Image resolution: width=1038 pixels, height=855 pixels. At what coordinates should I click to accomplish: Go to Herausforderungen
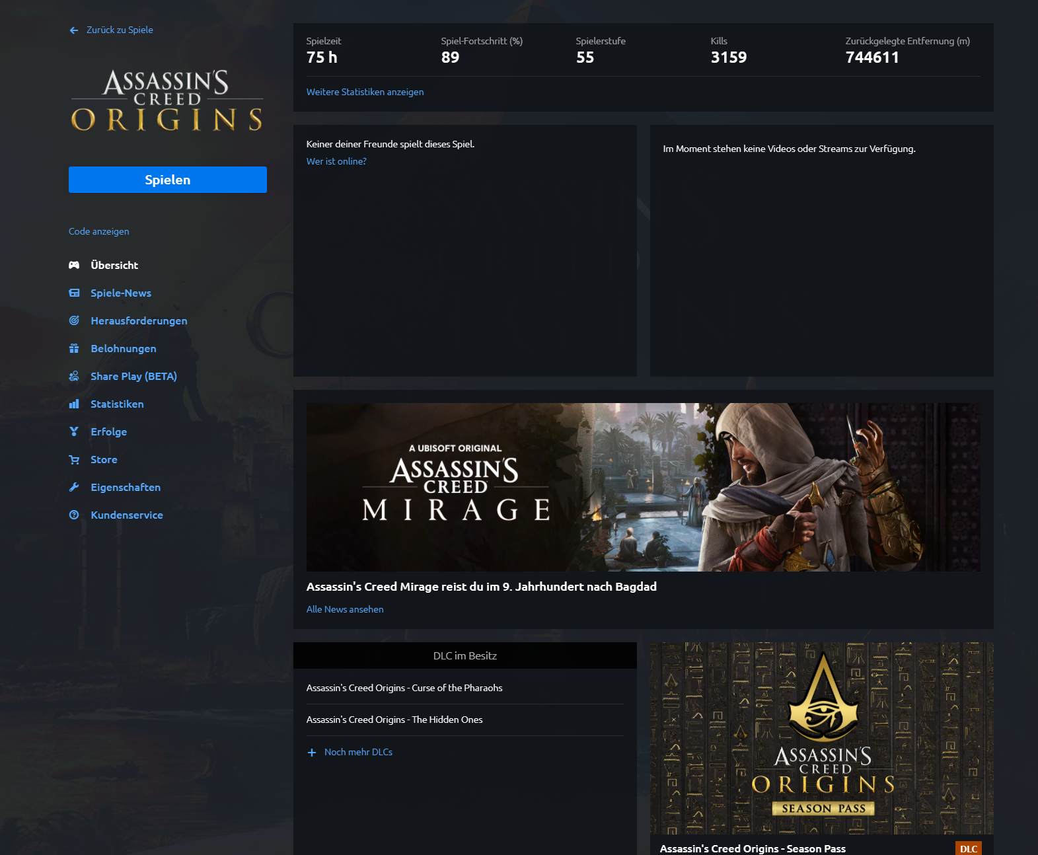tap(139, 320)
